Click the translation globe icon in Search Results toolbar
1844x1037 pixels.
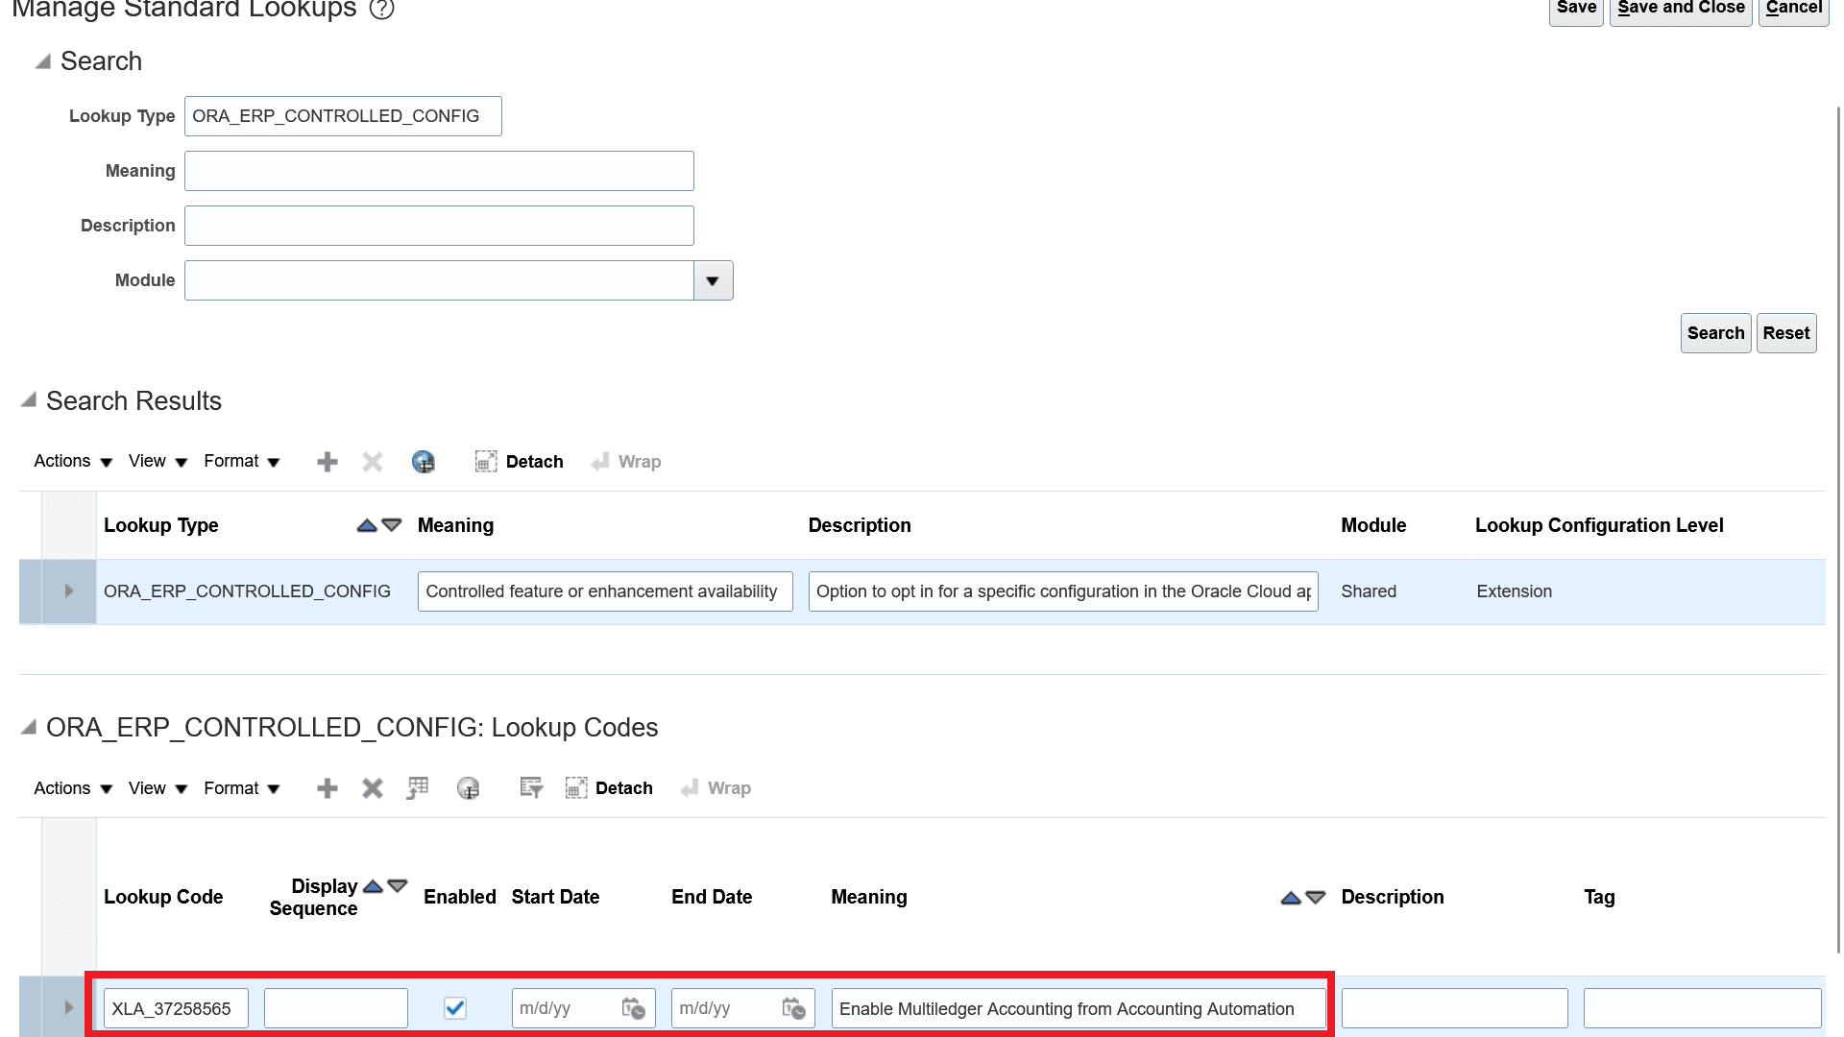coord(423,462)
